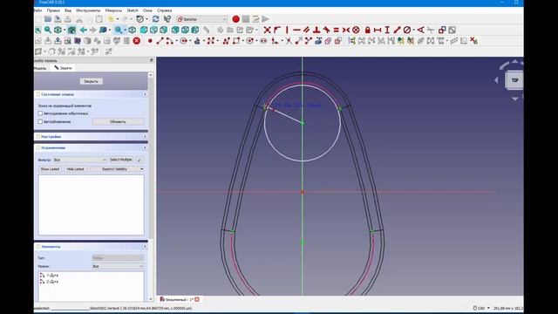This screenshot has height=314, width=558.
Task: Select the rectangle creation tool
Action: (236, 41)
